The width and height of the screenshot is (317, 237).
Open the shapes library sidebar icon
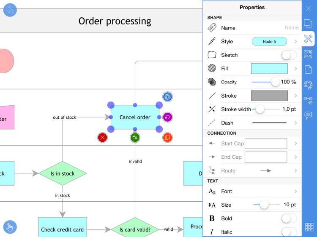308,54
